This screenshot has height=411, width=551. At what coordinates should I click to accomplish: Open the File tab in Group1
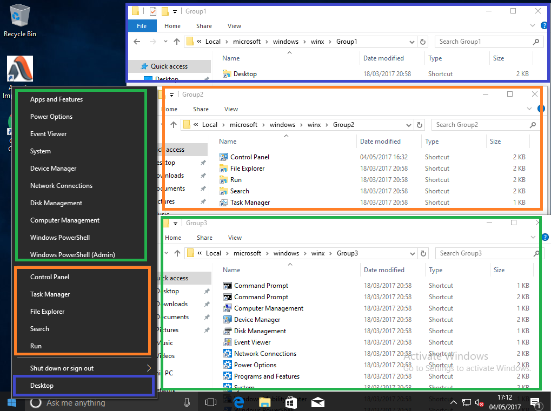(x=142, y=26)
